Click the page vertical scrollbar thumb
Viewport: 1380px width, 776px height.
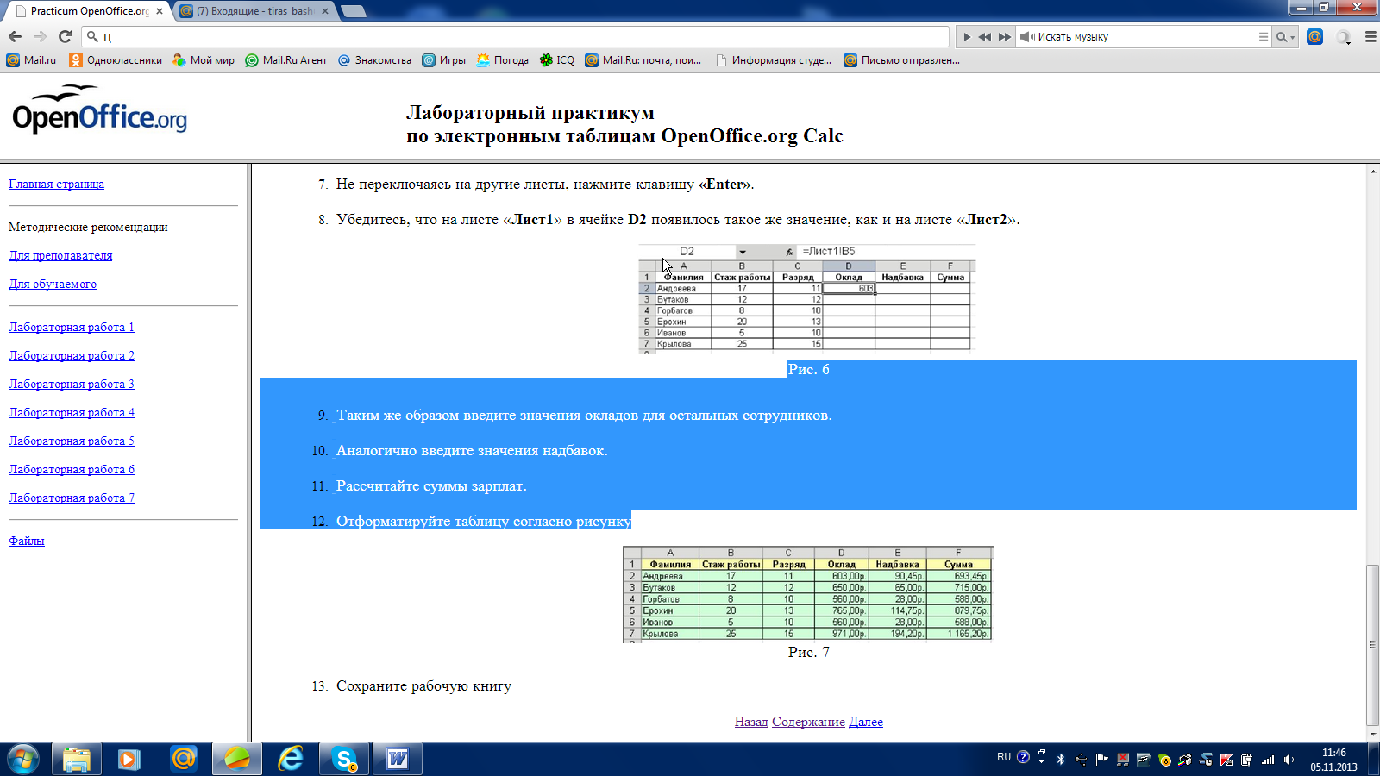(1372, 645)
